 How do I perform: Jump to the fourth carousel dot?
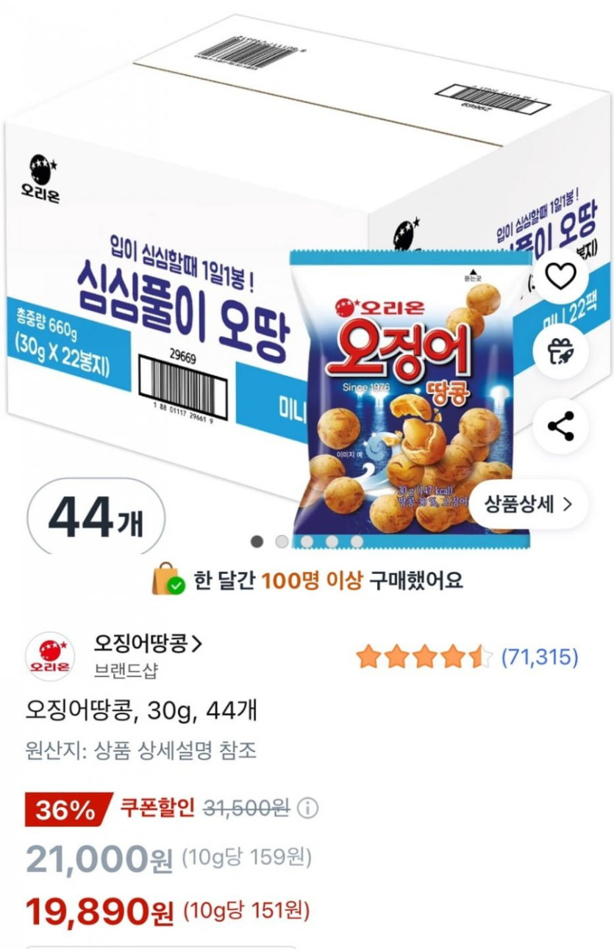point(332,541)
